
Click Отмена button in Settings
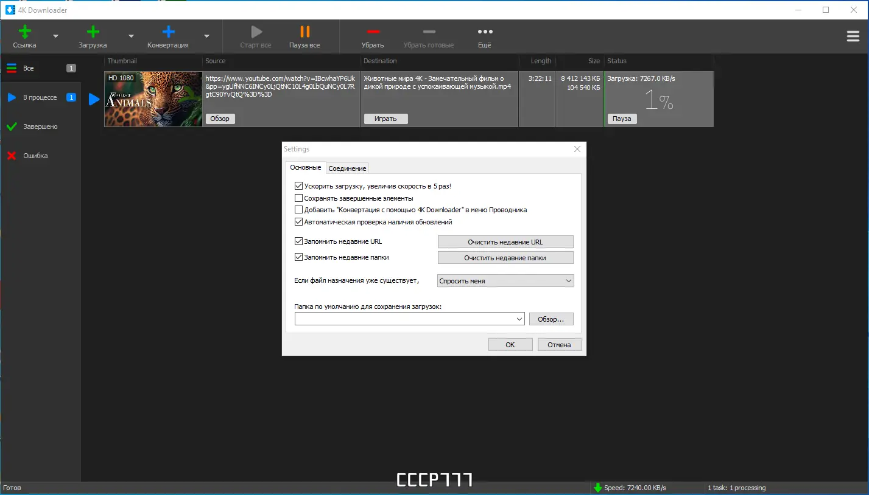[x=559, y=345]
